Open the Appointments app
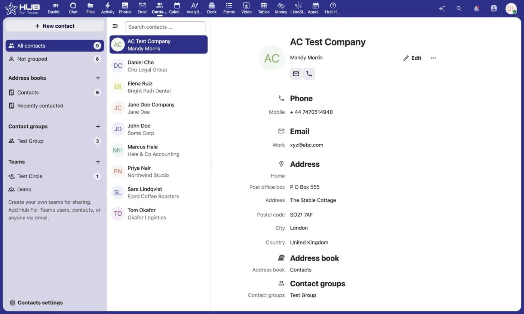This screenshot has height=314, width=524. [315, 8]
